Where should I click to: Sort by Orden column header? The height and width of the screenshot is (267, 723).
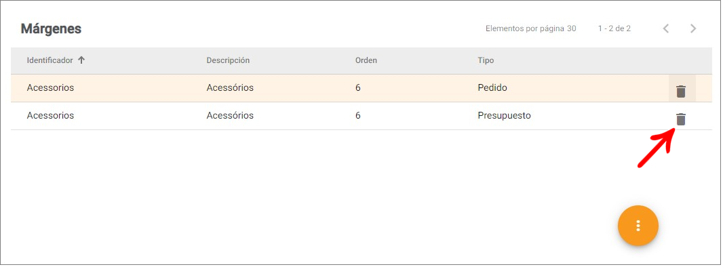point(366,60)
